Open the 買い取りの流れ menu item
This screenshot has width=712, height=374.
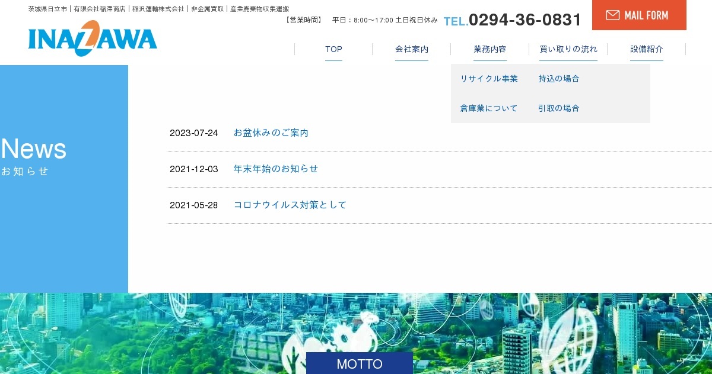point(568,49)
